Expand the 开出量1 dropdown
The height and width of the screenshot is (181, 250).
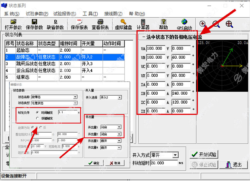[119, 127]
